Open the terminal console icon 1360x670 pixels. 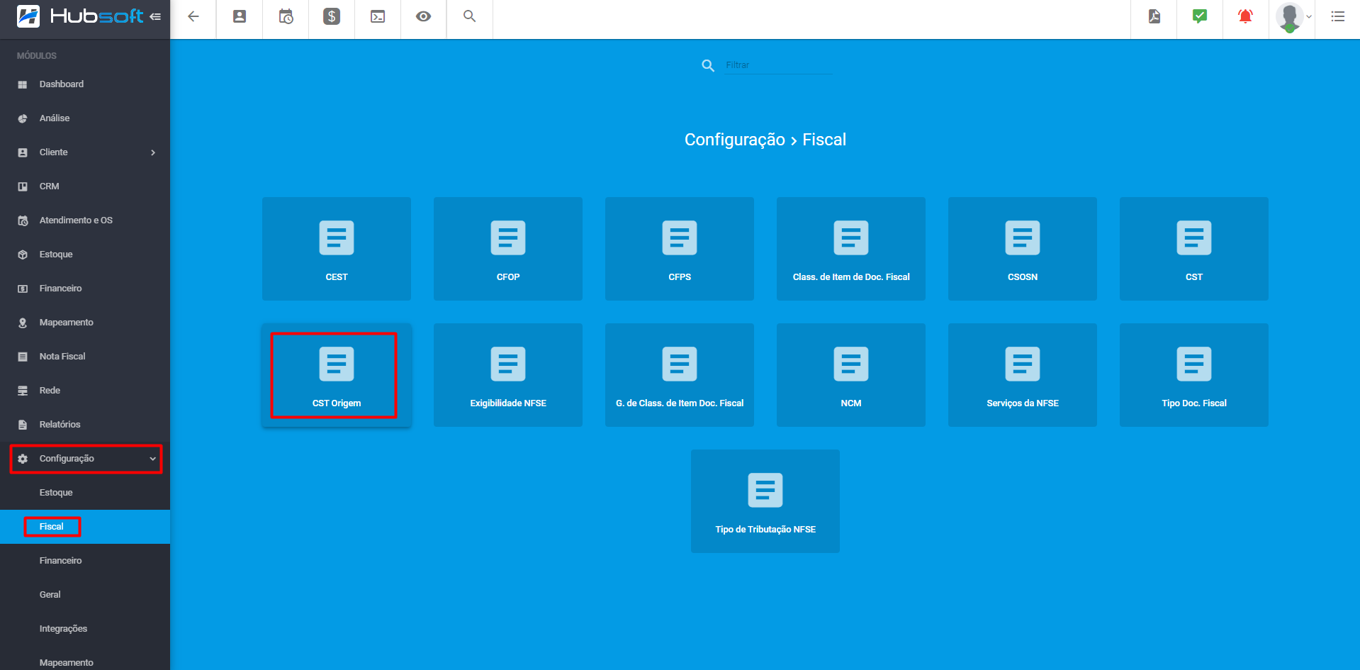click(378, 16)
